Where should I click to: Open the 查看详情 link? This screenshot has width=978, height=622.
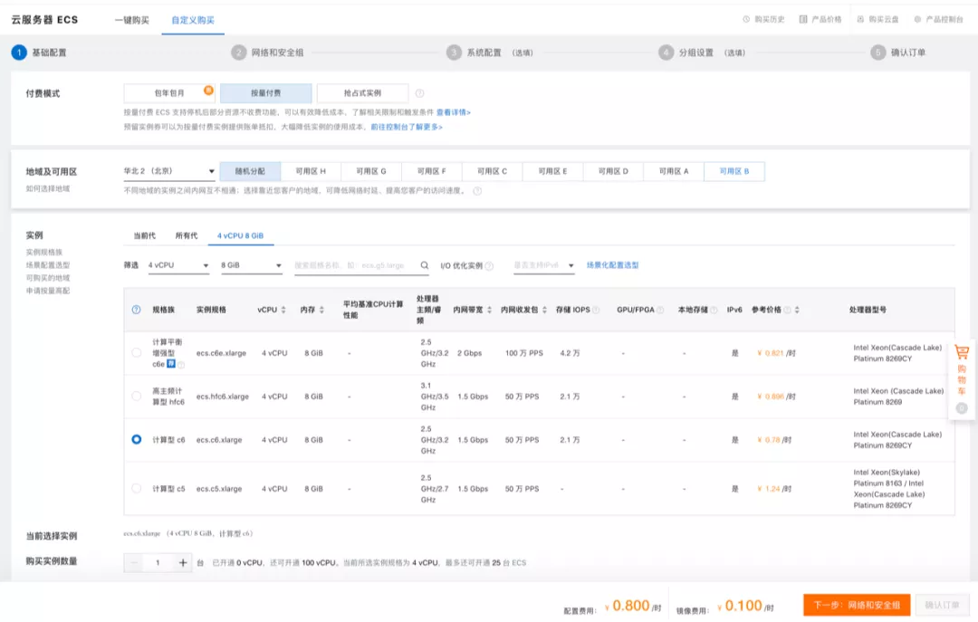pyautogui.click(x=454, y=112)
